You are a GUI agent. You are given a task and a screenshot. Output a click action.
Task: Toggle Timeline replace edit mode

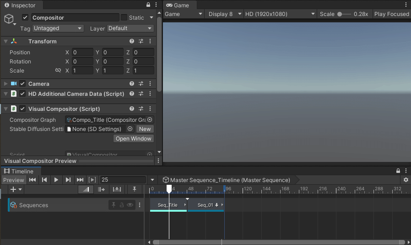[x=117, y=189]
